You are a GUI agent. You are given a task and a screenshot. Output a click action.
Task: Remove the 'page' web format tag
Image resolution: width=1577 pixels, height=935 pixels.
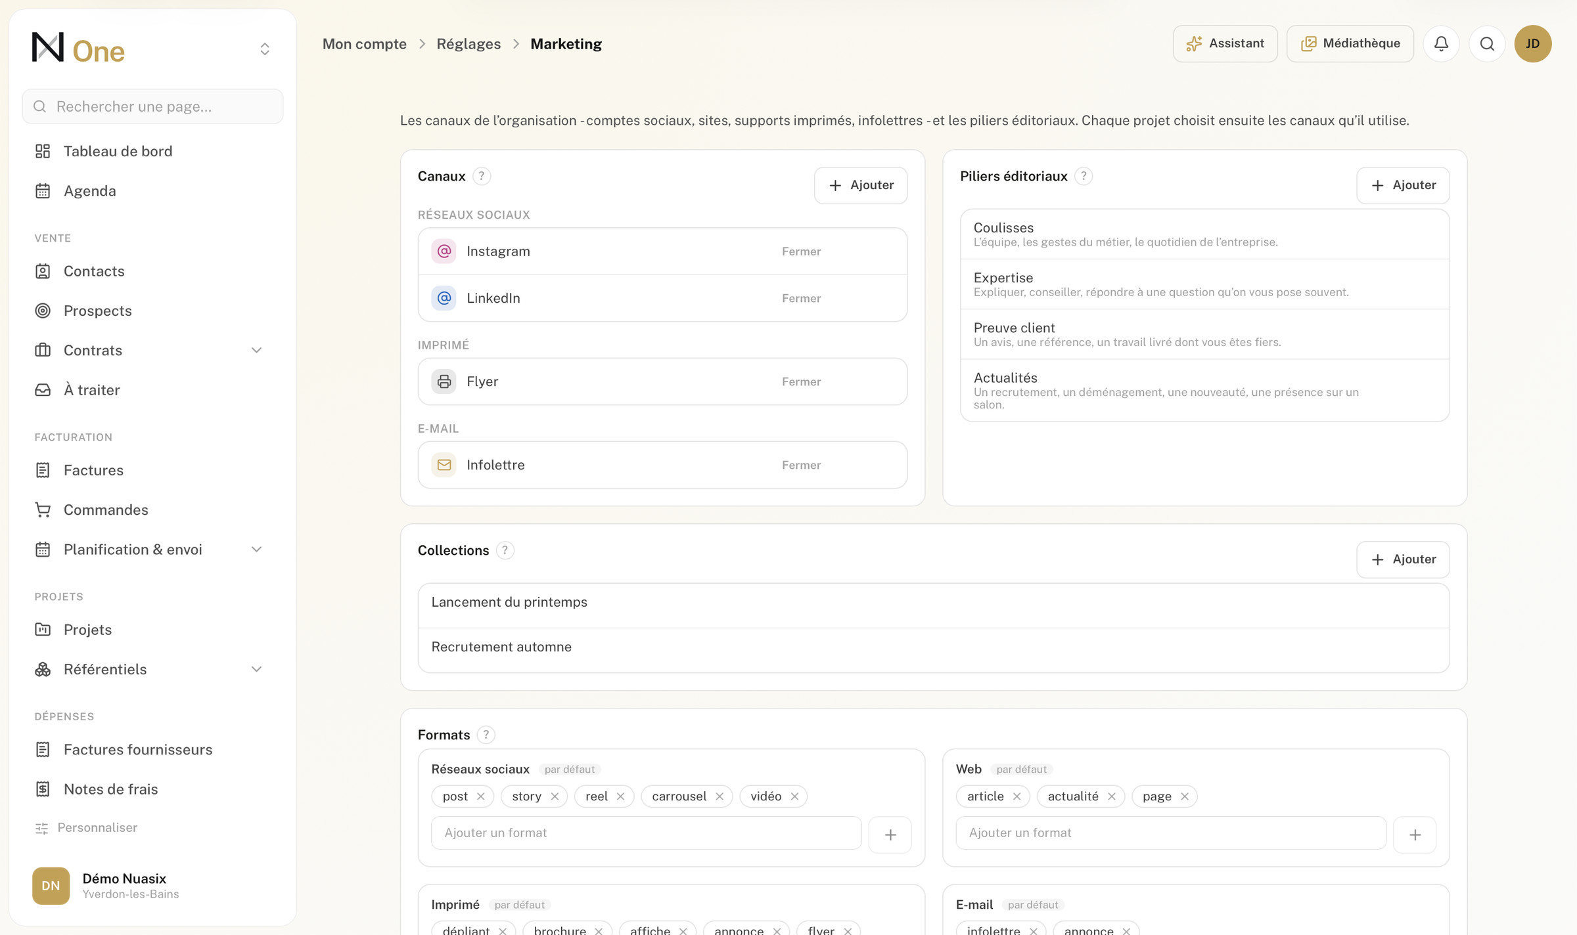click(x=1185, y=796)
